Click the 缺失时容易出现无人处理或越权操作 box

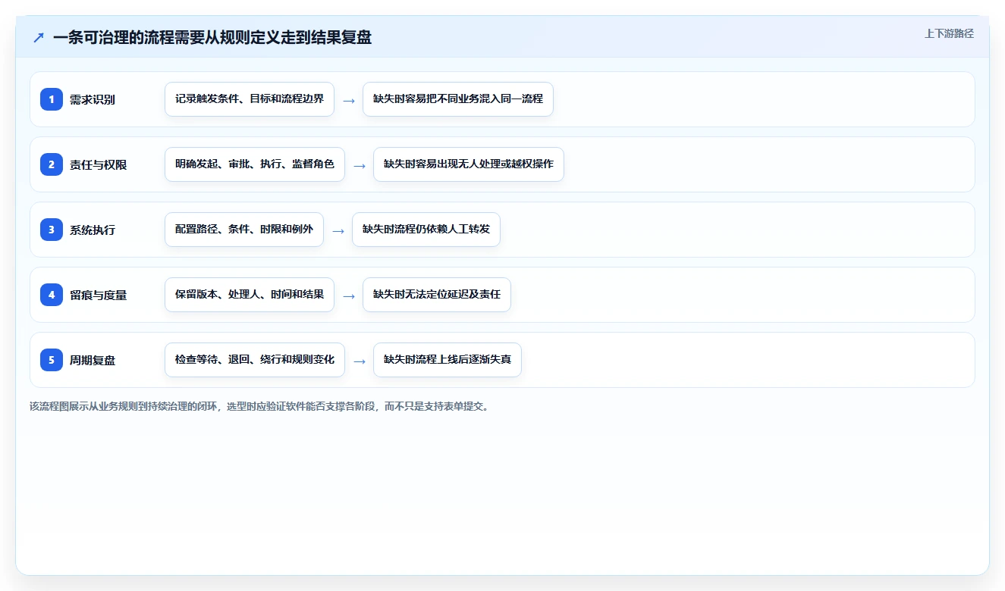pos(469,164)
